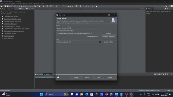Open the Installed JREs dialog

click(109, 42)
